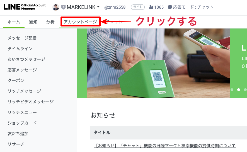Click the chat bubble response mode icon

[x=170, y=7]
